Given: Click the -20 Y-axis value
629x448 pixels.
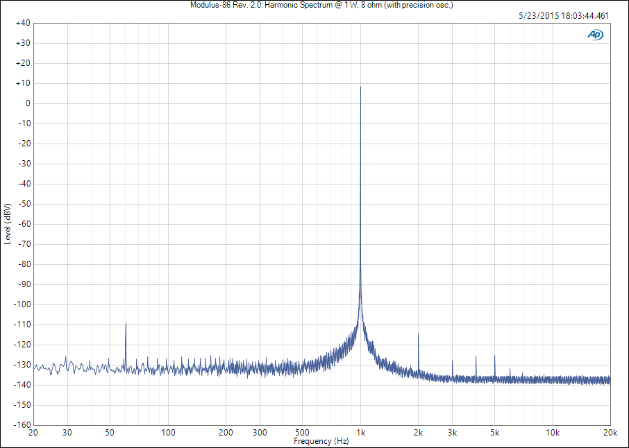Looking at the screenshot, I should (x=24, y=144).
